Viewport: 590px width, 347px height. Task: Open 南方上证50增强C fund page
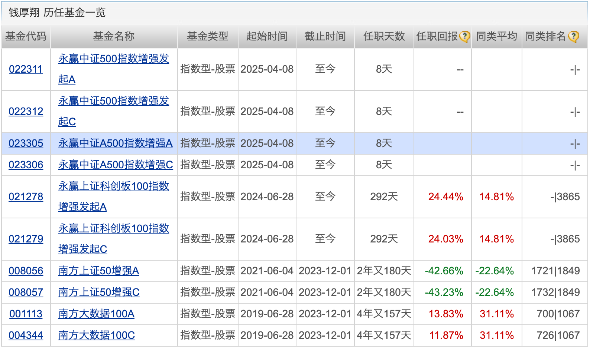coord(99,293)
